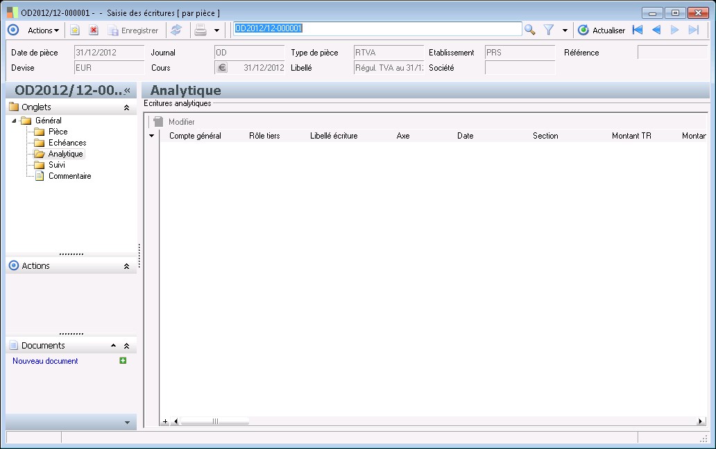This screenshot has width=716, height=449.
Task: Click the Journal field showing OD
Action: click(249, 53)
